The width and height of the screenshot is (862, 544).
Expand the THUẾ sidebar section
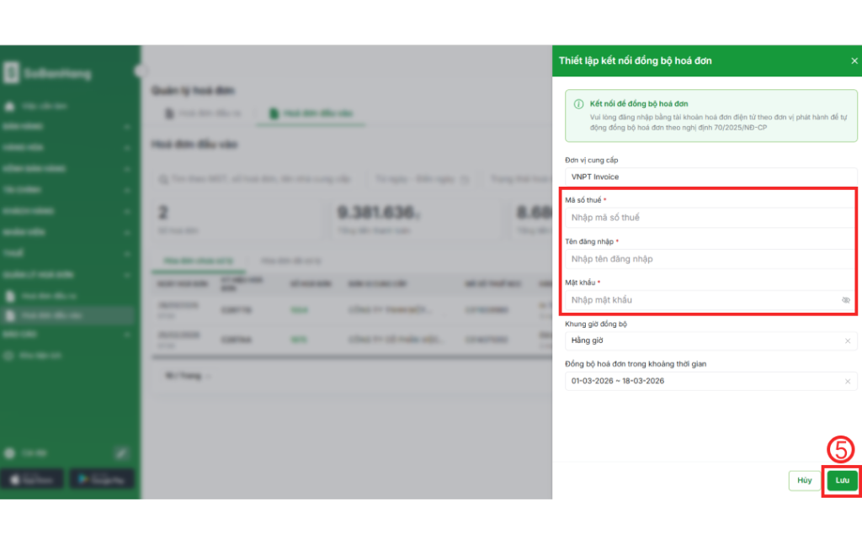pyautogui.click(x=67, y=253)
